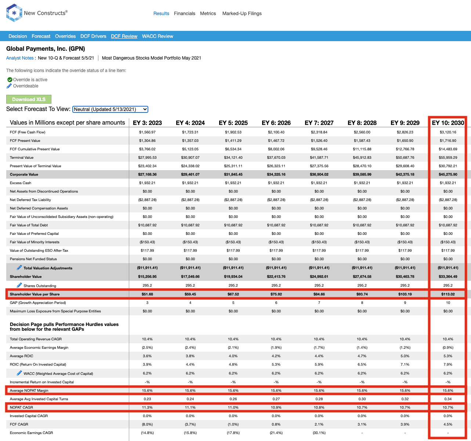
Task: Switch to the Overrides tab
Action: [65, 36]
